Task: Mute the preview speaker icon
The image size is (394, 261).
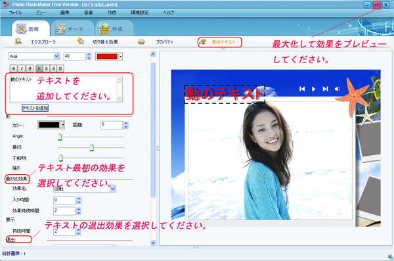Action: point(338,89)
